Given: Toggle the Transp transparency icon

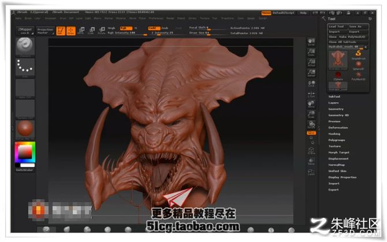Looking at the screenshot, I should [311, 161].
